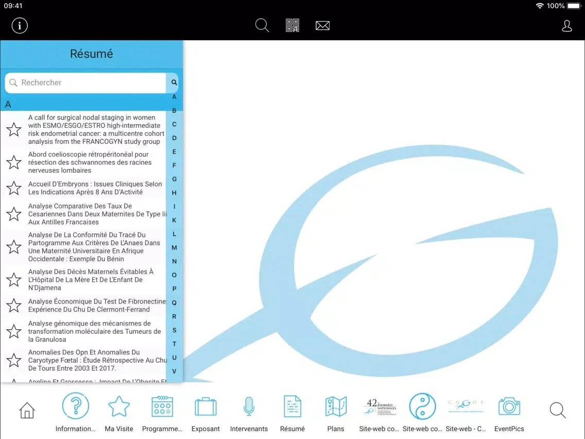Favorite 'Analyse Comparative Des Taux De Cesariennes'
The width and height of the screenshot is (585, 439).
(14, 214)
